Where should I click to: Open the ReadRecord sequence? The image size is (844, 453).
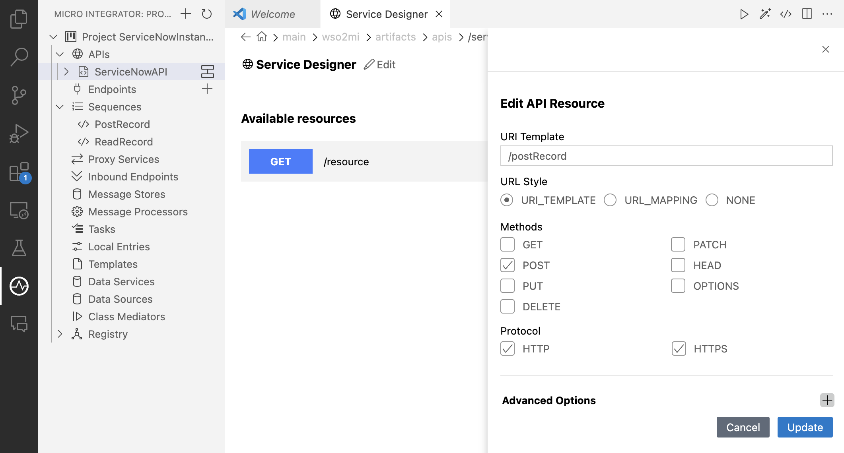point(124,141)
